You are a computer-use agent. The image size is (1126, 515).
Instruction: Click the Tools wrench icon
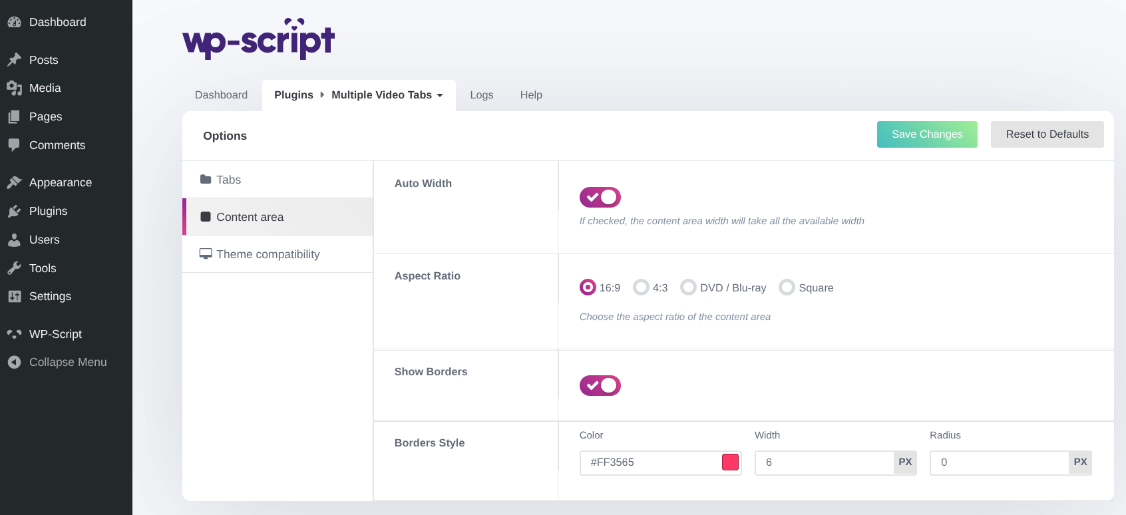click(x=14, y=268)
